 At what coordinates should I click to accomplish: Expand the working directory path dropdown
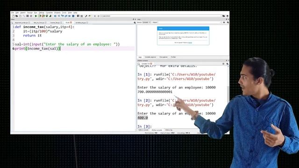point(221,16)
